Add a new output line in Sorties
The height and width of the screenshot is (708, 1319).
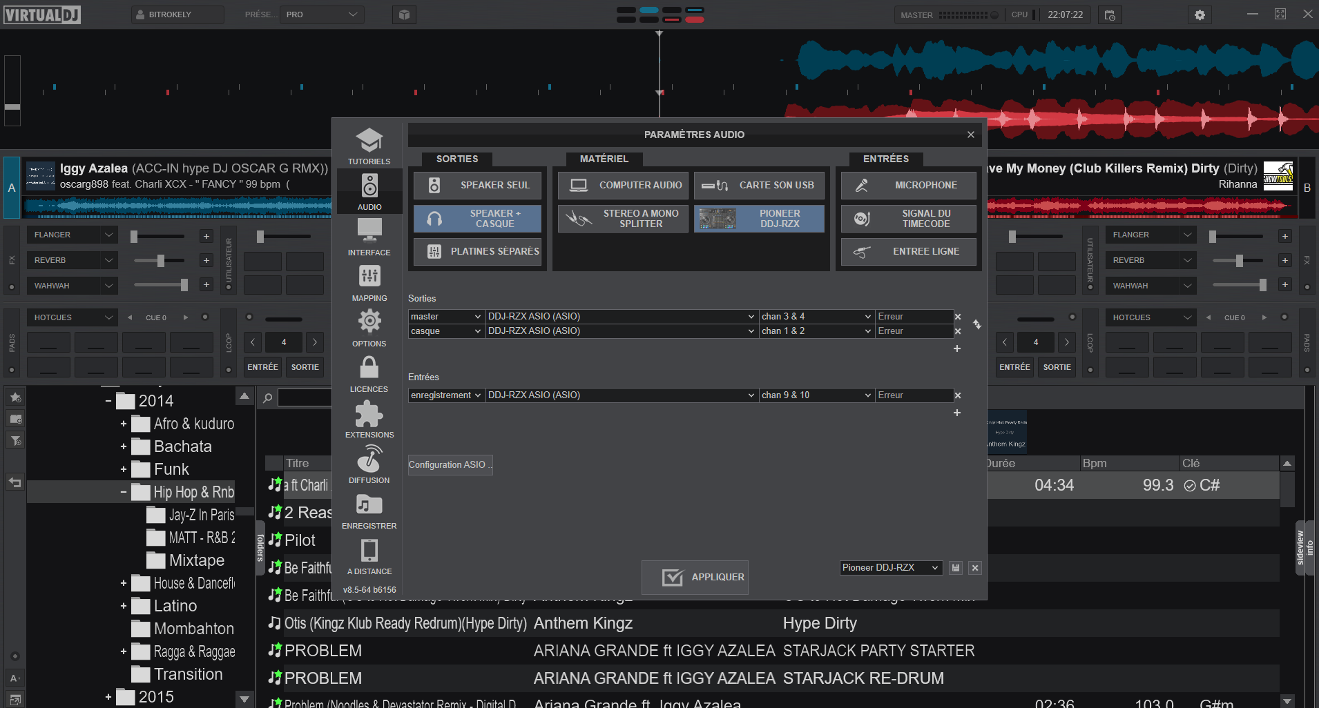pos(957,348)
